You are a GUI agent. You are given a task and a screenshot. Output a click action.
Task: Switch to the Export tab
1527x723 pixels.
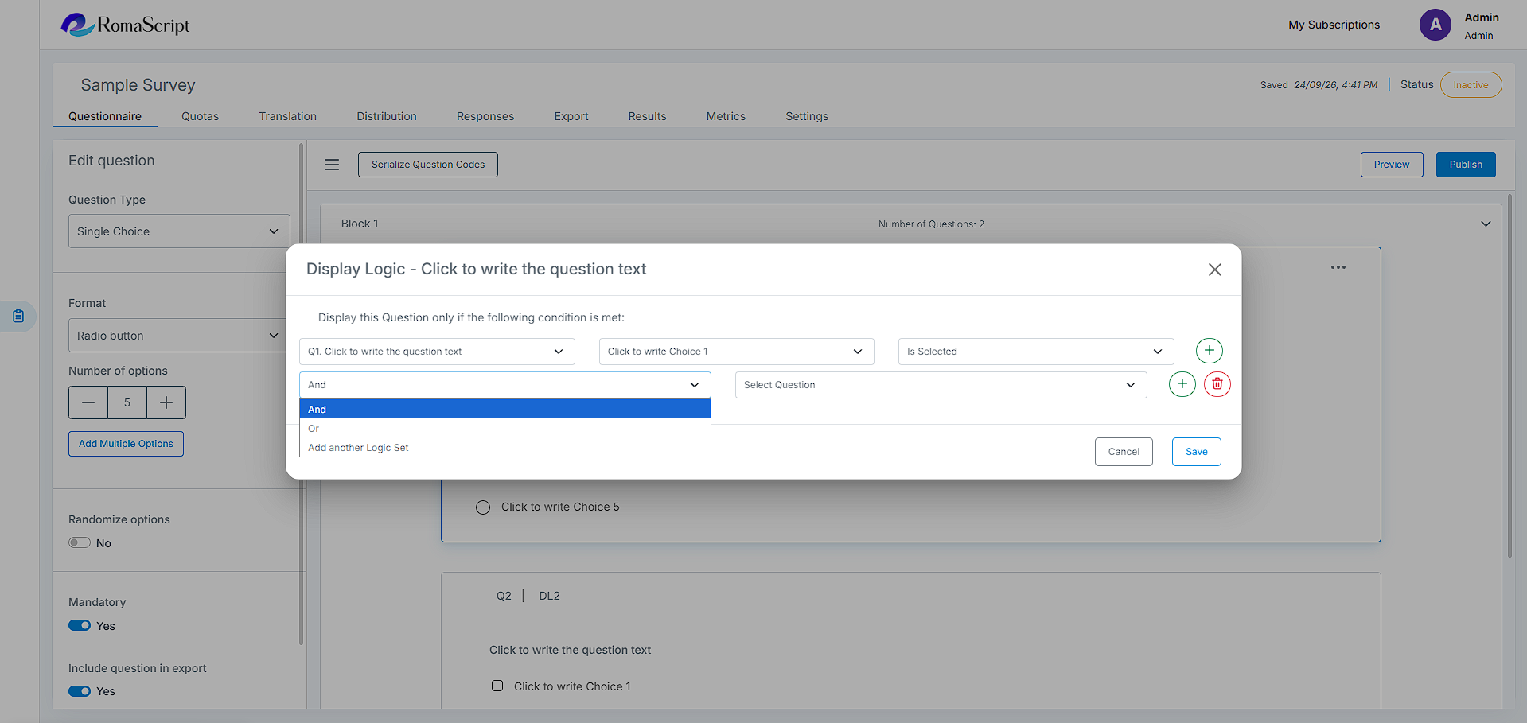pos(571,116)
